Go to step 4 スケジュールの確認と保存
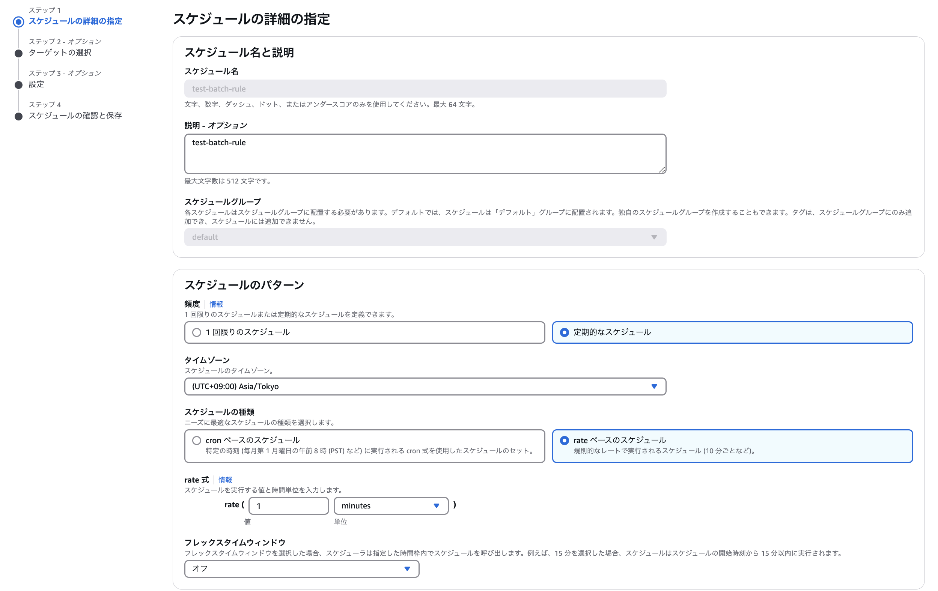 75,116
